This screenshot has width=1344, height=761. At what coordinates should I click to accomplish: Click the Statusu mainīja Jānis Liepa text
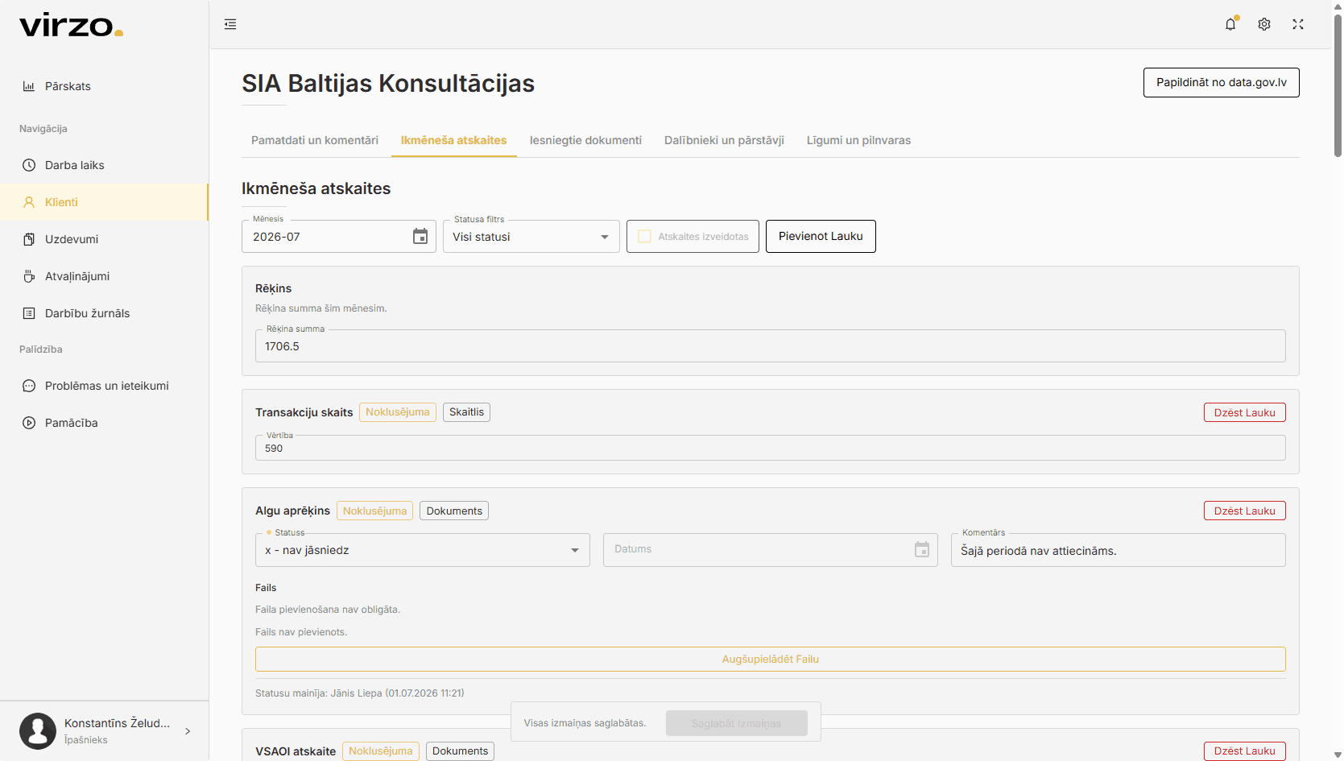(360, 693)
